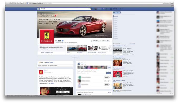Click the Create Page button

coord(117,12)
